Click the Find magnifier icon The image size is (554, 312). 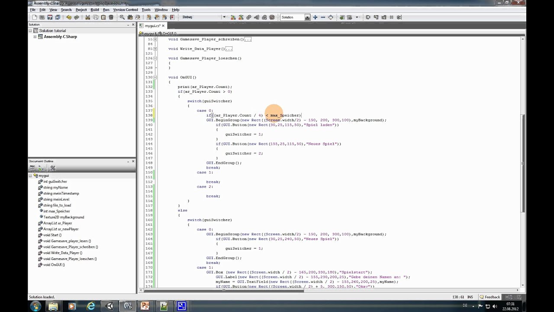(x=122, y=17)
